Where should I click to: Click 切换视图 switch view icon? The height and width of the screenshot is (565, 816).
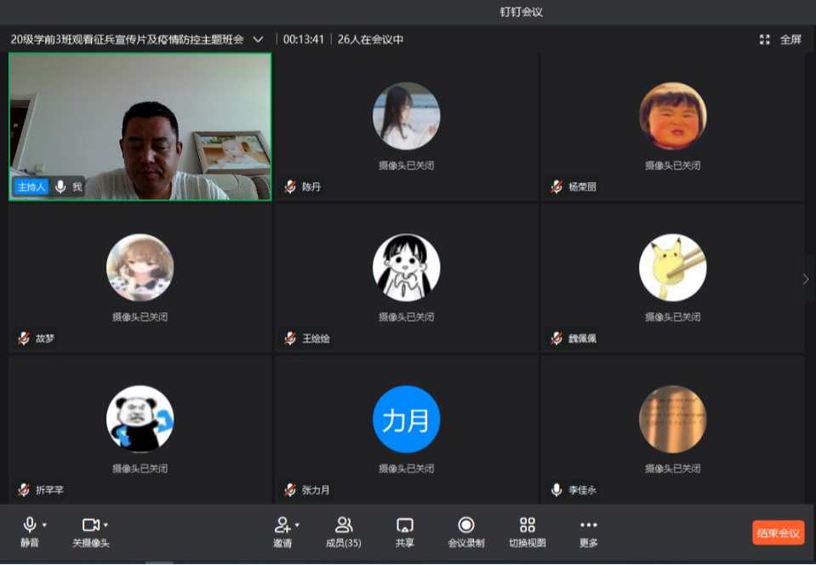[528, 525]
